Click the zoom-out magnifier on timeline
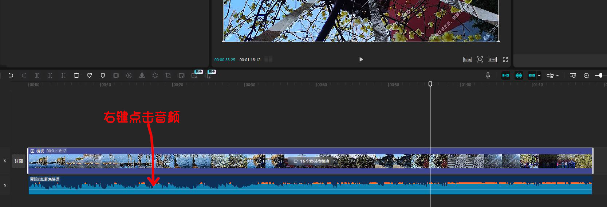 coord(586,75)
